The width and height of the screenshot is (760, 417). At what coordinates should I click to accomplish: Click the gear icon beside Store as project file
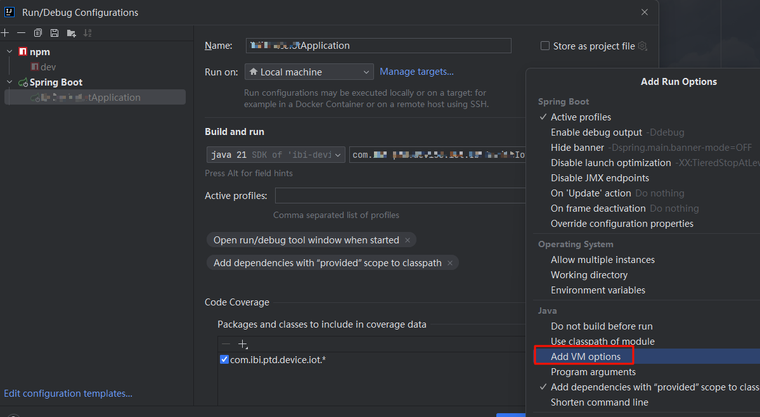[642, 46]
